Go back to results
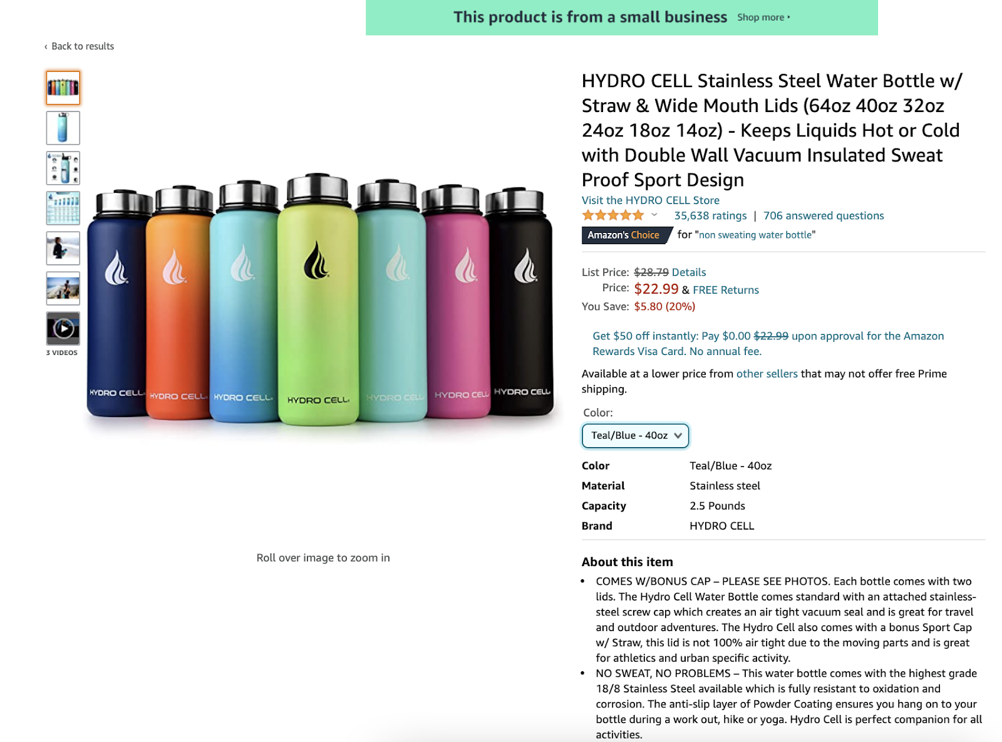The image size is (1002, 742). (x=80, y=46)
